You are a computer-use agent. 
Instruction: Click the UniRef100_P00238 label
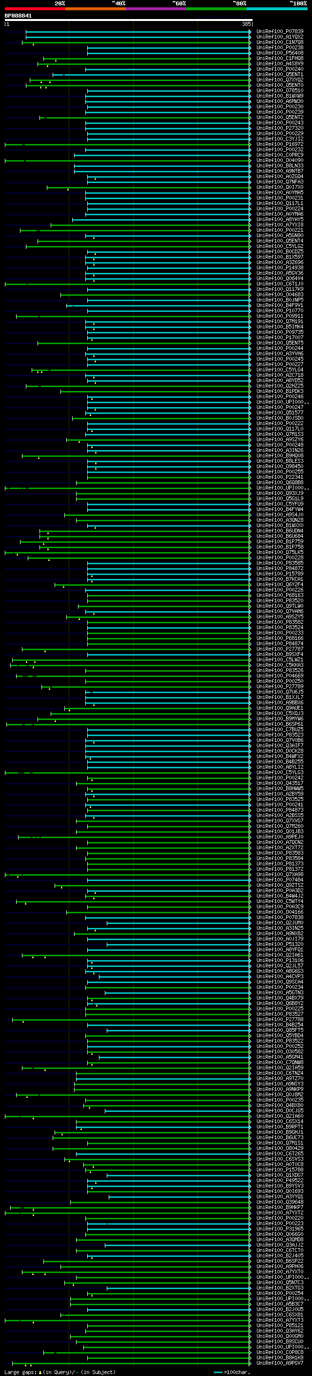pyautogui.click(x=280, y=47)
